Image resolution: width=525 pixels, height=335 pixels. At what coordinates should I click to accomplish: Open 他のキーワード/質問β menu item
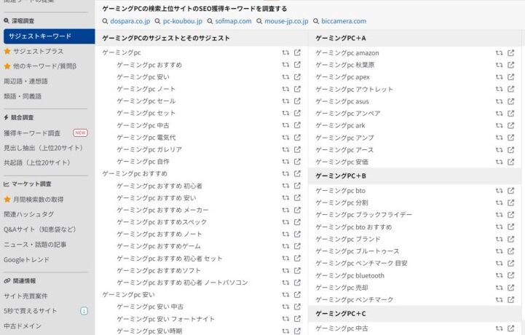click(x=45, y=66)
